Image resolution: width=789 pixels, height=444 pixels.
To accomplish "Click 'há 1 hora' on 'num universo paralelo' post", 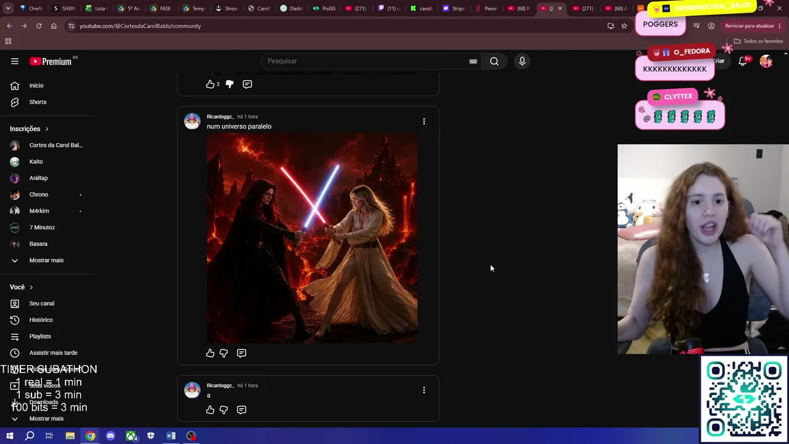I will (248, 117).
